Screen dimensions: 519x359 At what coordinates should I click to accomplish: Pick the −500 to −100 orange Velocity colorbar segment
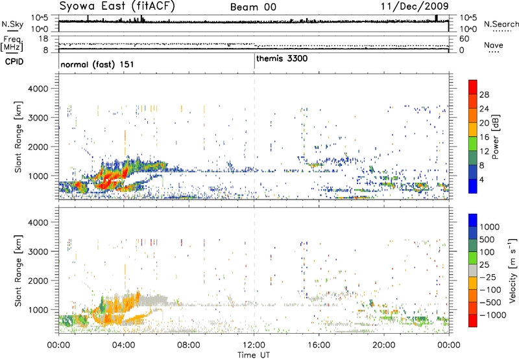coord(473,295)
